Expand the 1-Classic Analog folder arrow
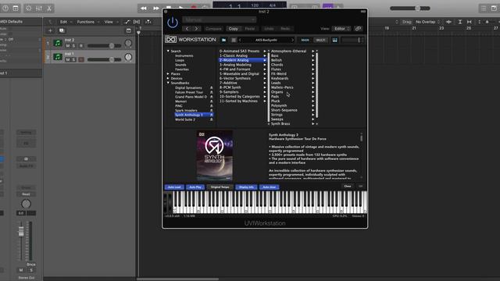500x281 pixels. click(x=265, y=55)
